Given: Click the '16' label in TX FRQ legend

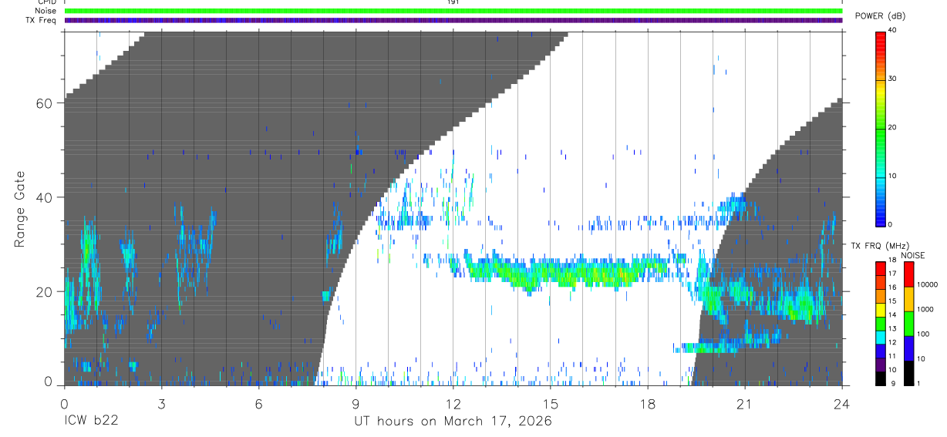Looking at the screenshot, I should [892, 287].
